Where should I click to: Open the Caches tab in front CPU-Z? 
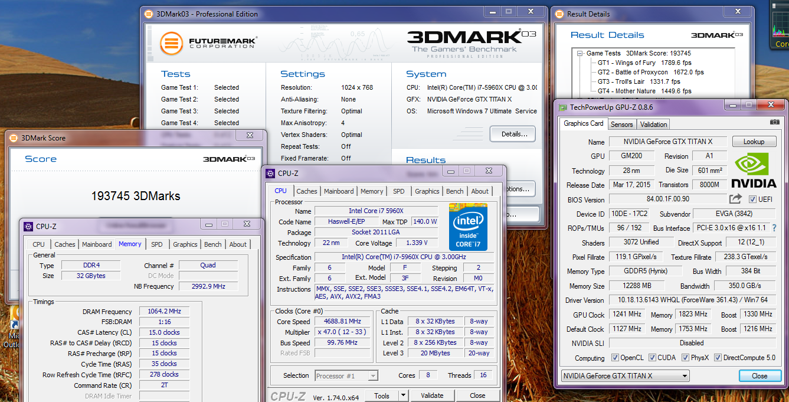coord(307,191)
